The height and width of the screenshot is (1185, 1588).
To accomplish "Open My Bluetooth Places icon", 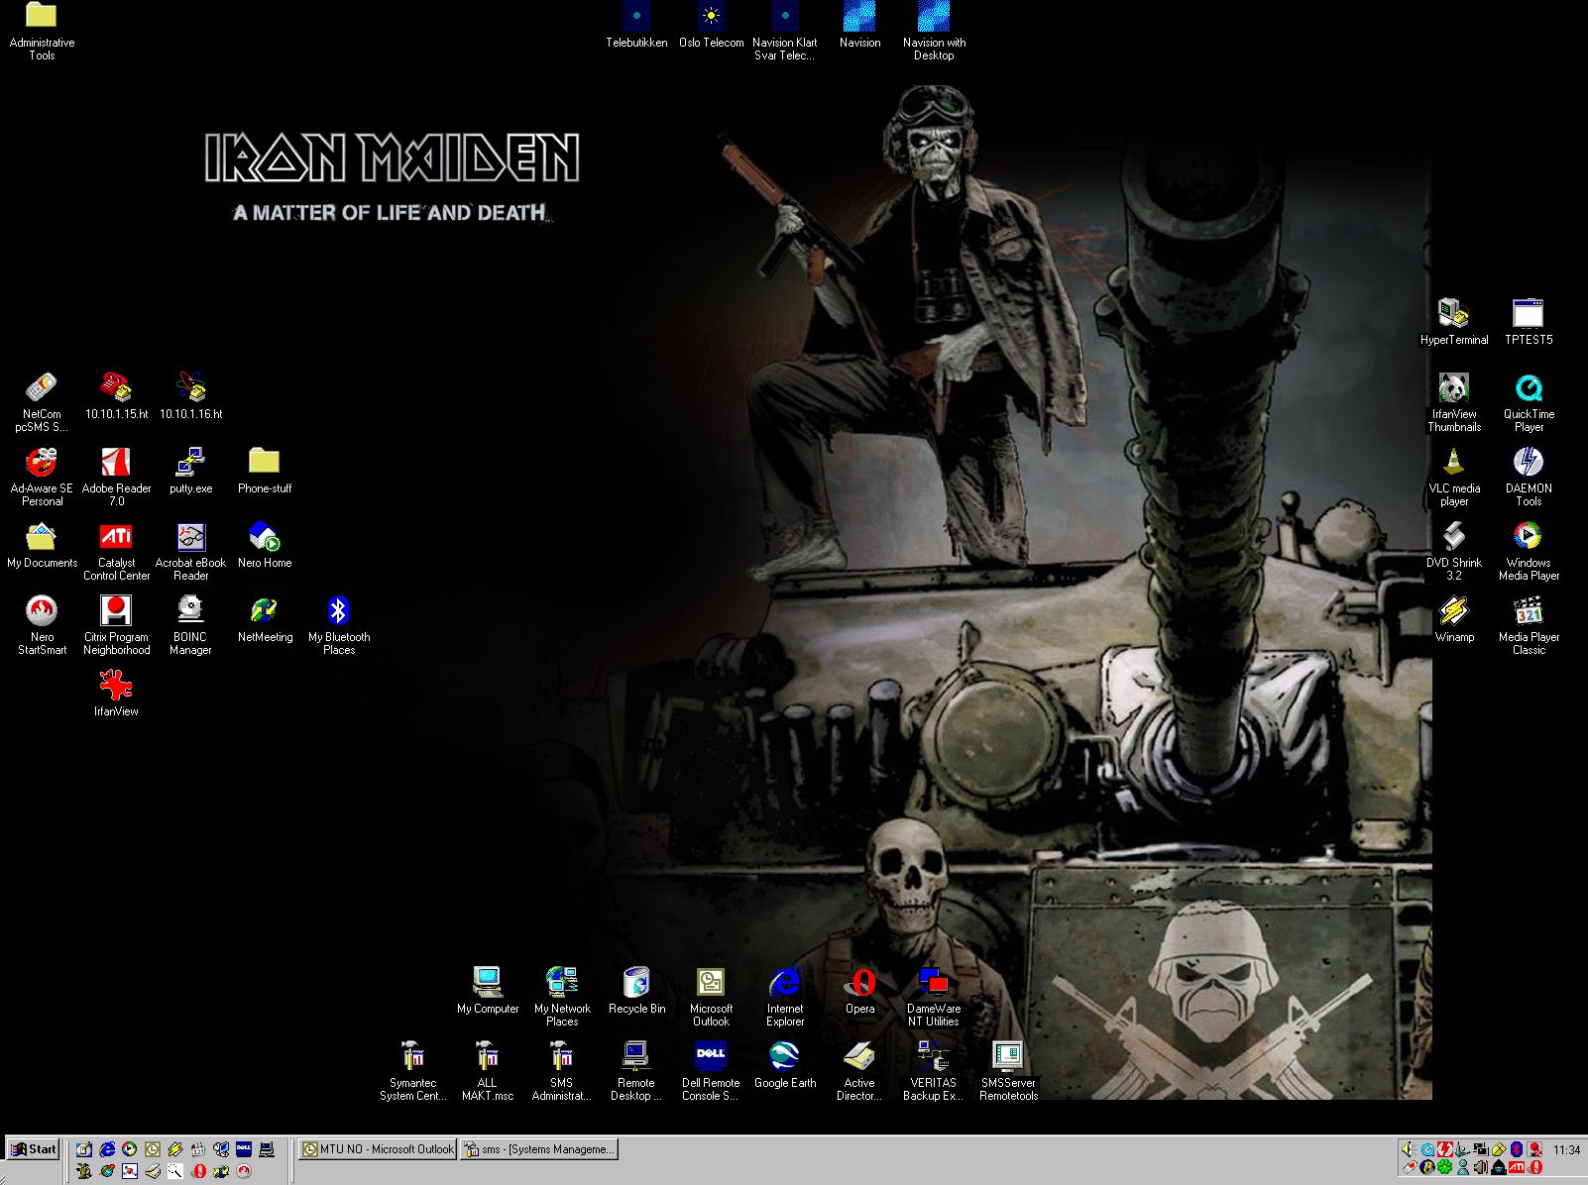I will coord(338,611).
